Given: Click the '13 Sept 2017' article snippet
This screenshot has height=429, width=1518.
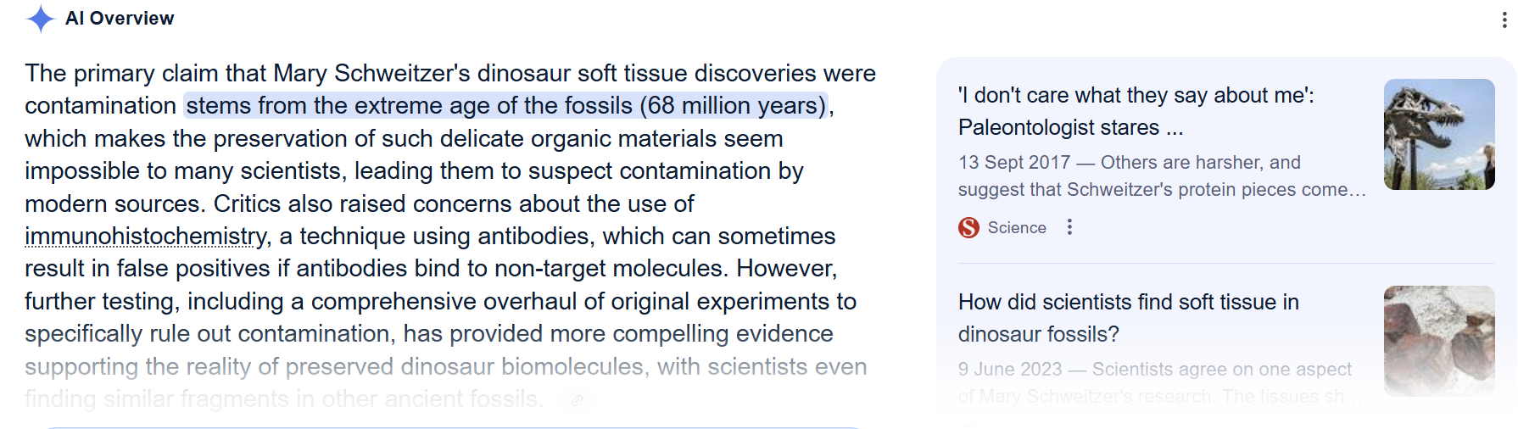Looking at the screenshot, I should 1162,175.
